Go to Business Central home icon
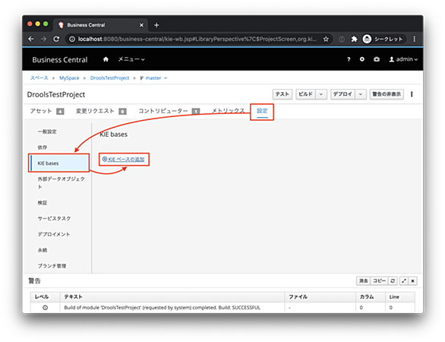The height and width of the screenshot is (342, 445). pos(106,59)
